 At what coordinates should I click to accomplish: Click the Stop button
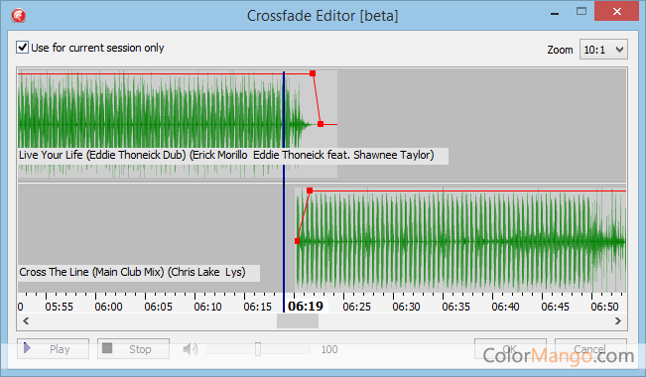tap(134, 349)
